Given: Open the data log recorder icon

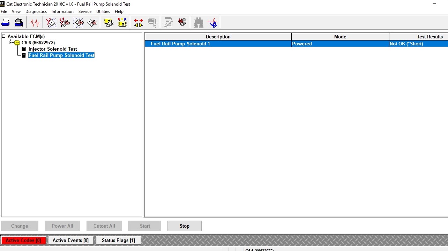Looking at the screenshot, I should pyautogui.click(x=182, y=23).
